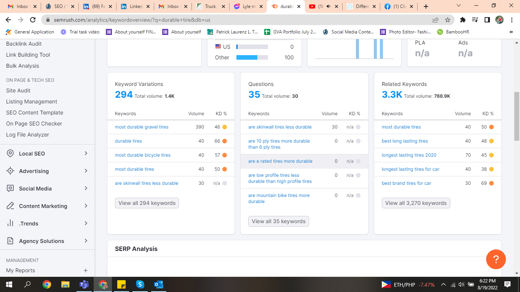Open Backlink Audit in the sidebar
This screenshot has height=292, width=520.
(24, 44)
